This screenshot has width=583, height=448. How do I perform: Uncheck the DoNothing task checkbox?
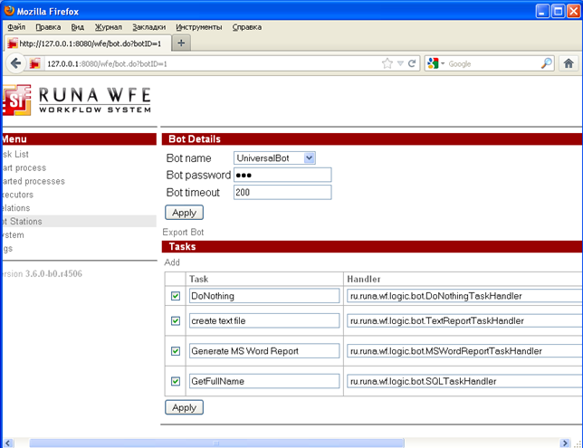click(x=175, y=296)
